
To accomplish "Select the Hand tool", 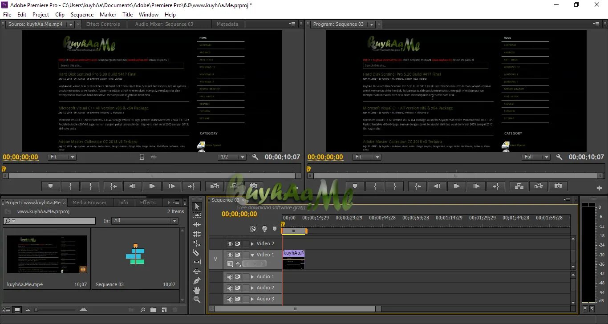I will tap(197, 290).
